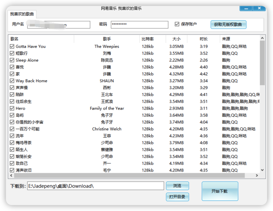273x211 pixels.
Task: Click the 歌手 column header
Action: [x=107, y=39]
